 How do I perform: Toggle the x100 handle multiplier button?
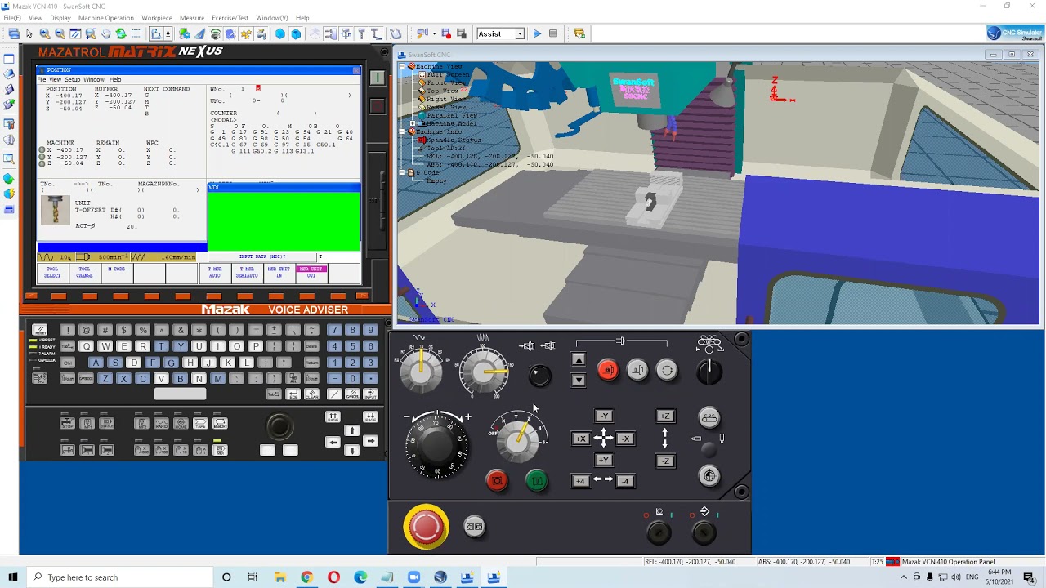pos(161,450)
